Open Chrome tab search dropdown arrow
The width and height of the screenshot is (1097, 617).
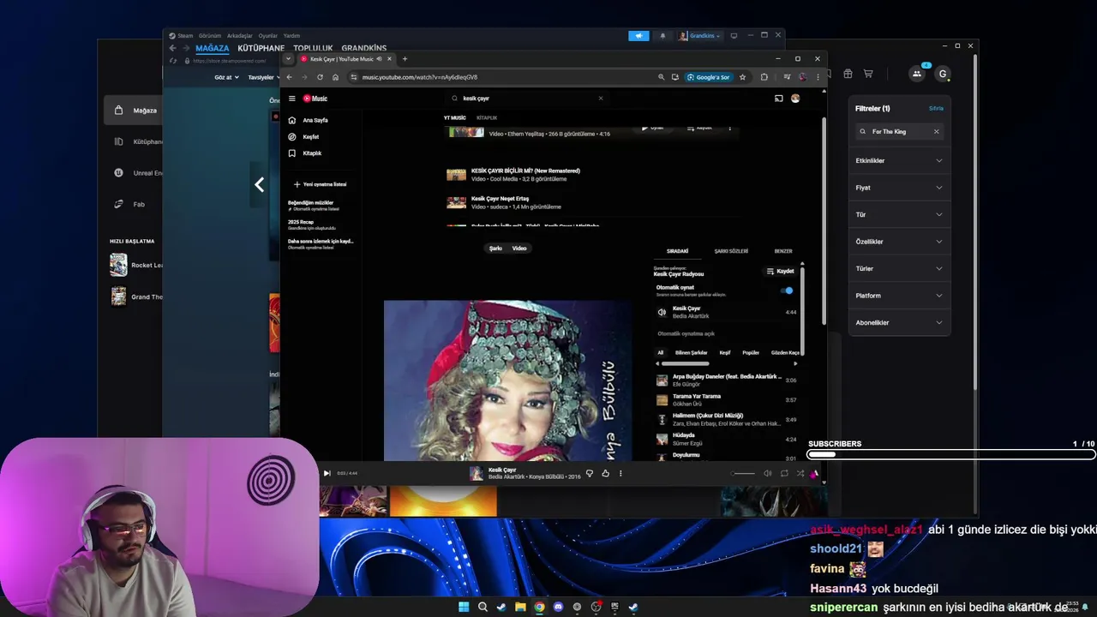(288, 59)
